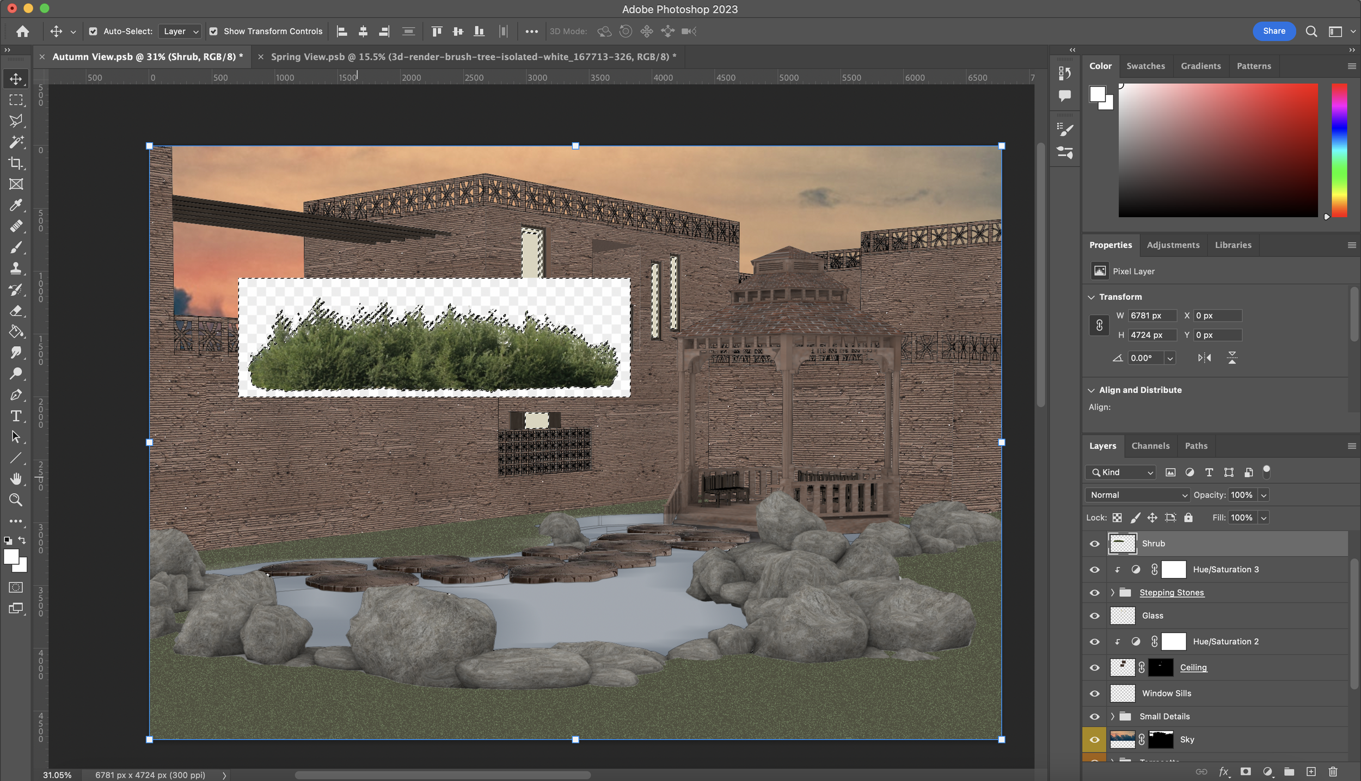Open the Fill dropdown arrow
This screenshot has width=1361, height=781.
(1264, 518)
